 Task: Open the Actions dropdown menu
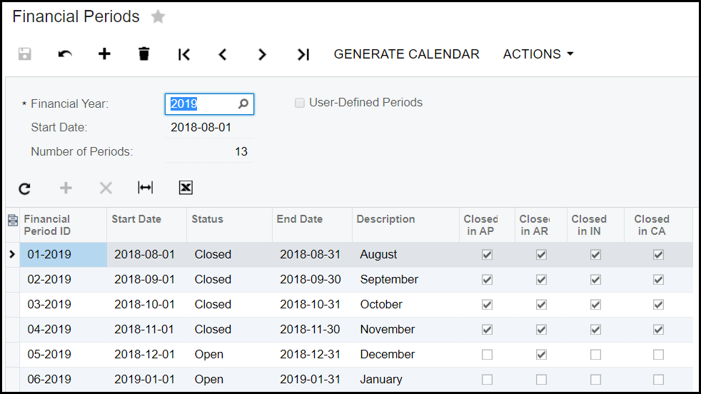point(538,54)
